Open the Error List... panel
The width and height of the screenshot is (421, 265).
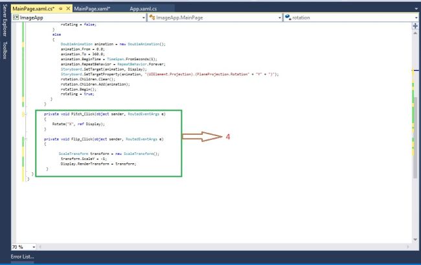[22, 257]
